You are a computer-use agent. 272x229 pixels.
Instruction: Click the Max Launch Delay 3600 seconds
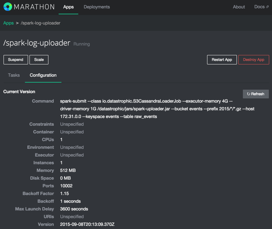(x=74, y=209)
